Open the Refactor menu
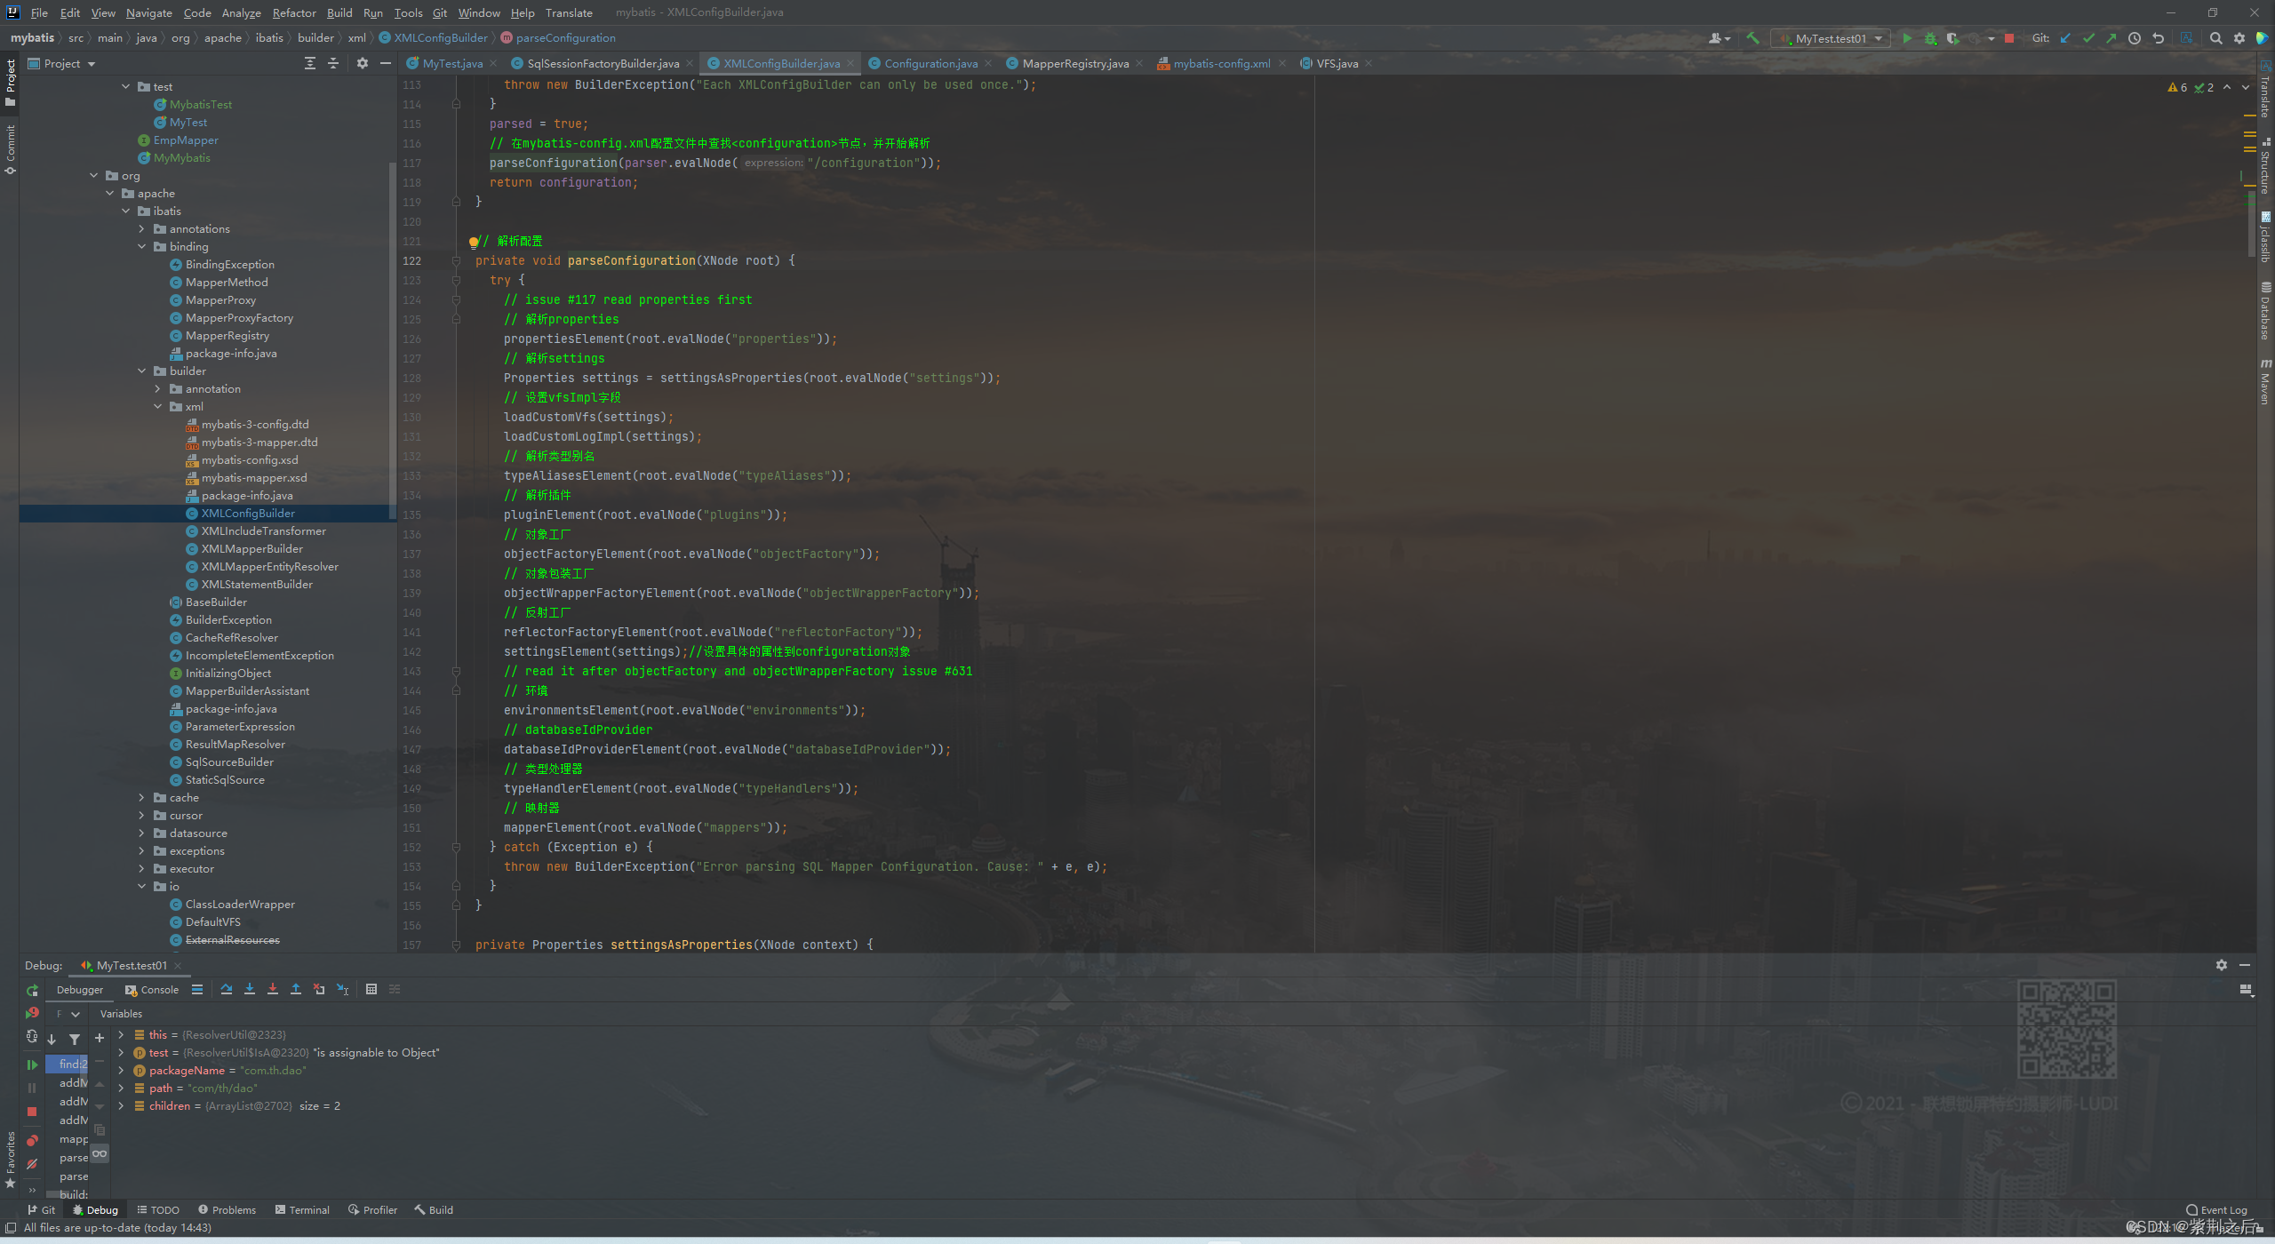This screenshot has width=2275, height=1244. [294, 12]
